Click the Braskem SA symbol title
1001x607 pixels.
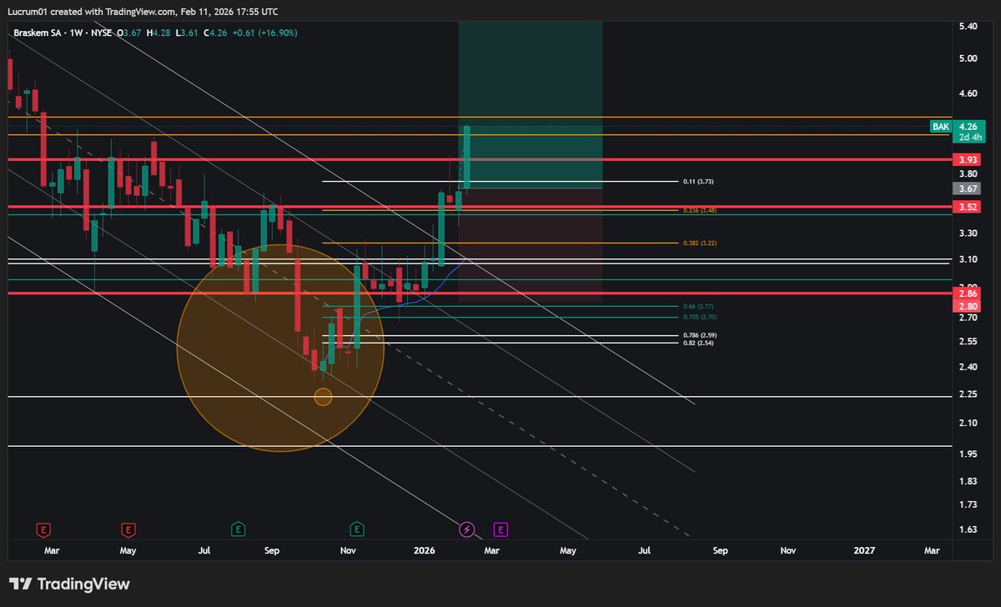36,33
